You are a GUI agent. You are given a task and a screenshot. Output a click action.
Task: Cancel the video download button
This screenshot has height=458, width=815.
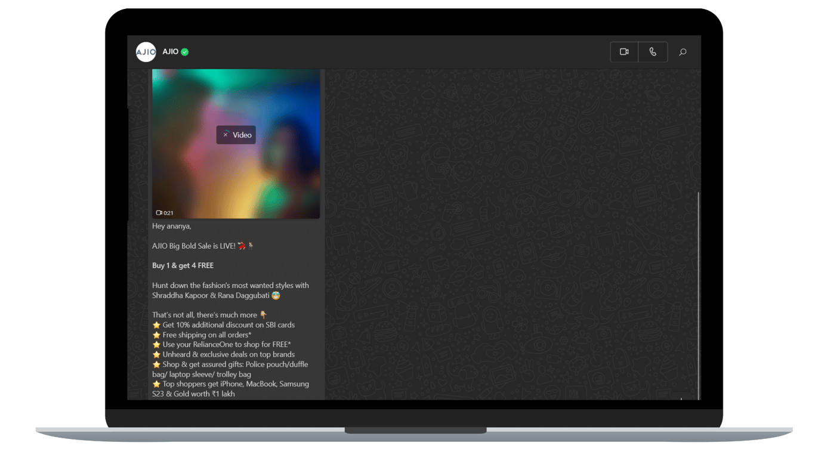point(226,135)
